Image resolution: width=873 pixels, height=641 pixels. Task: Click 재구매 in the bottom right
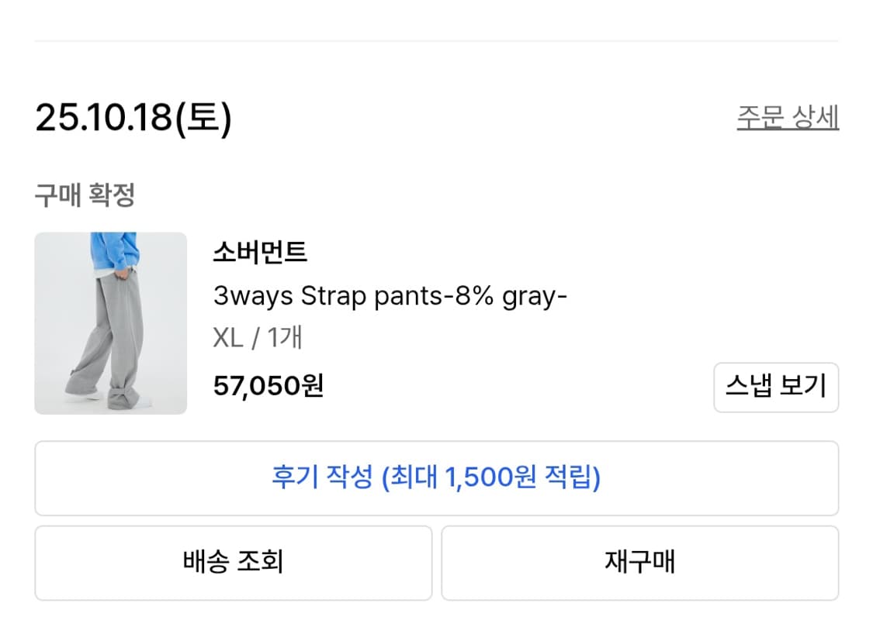click(641, 563)
